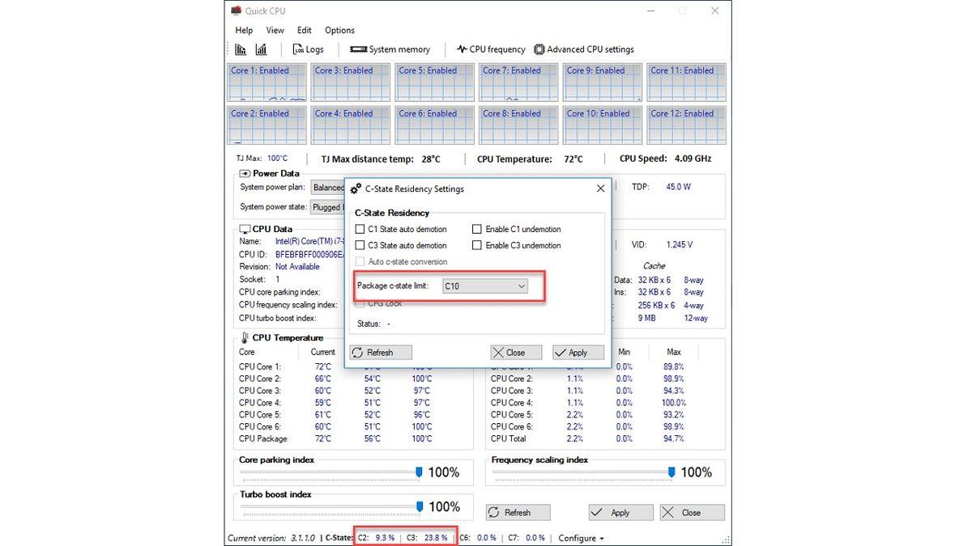Enable C3 State auto demotion

pos(360,245)
